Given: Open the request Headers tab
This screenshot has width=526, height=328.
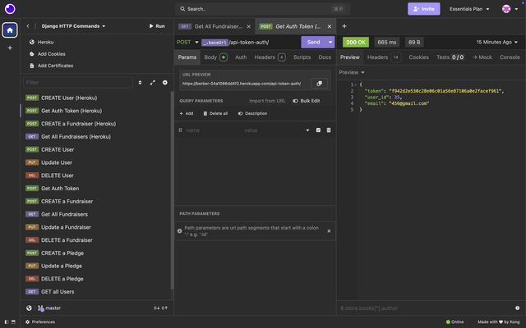Looking at the screenshot, I should coord(270,57).
